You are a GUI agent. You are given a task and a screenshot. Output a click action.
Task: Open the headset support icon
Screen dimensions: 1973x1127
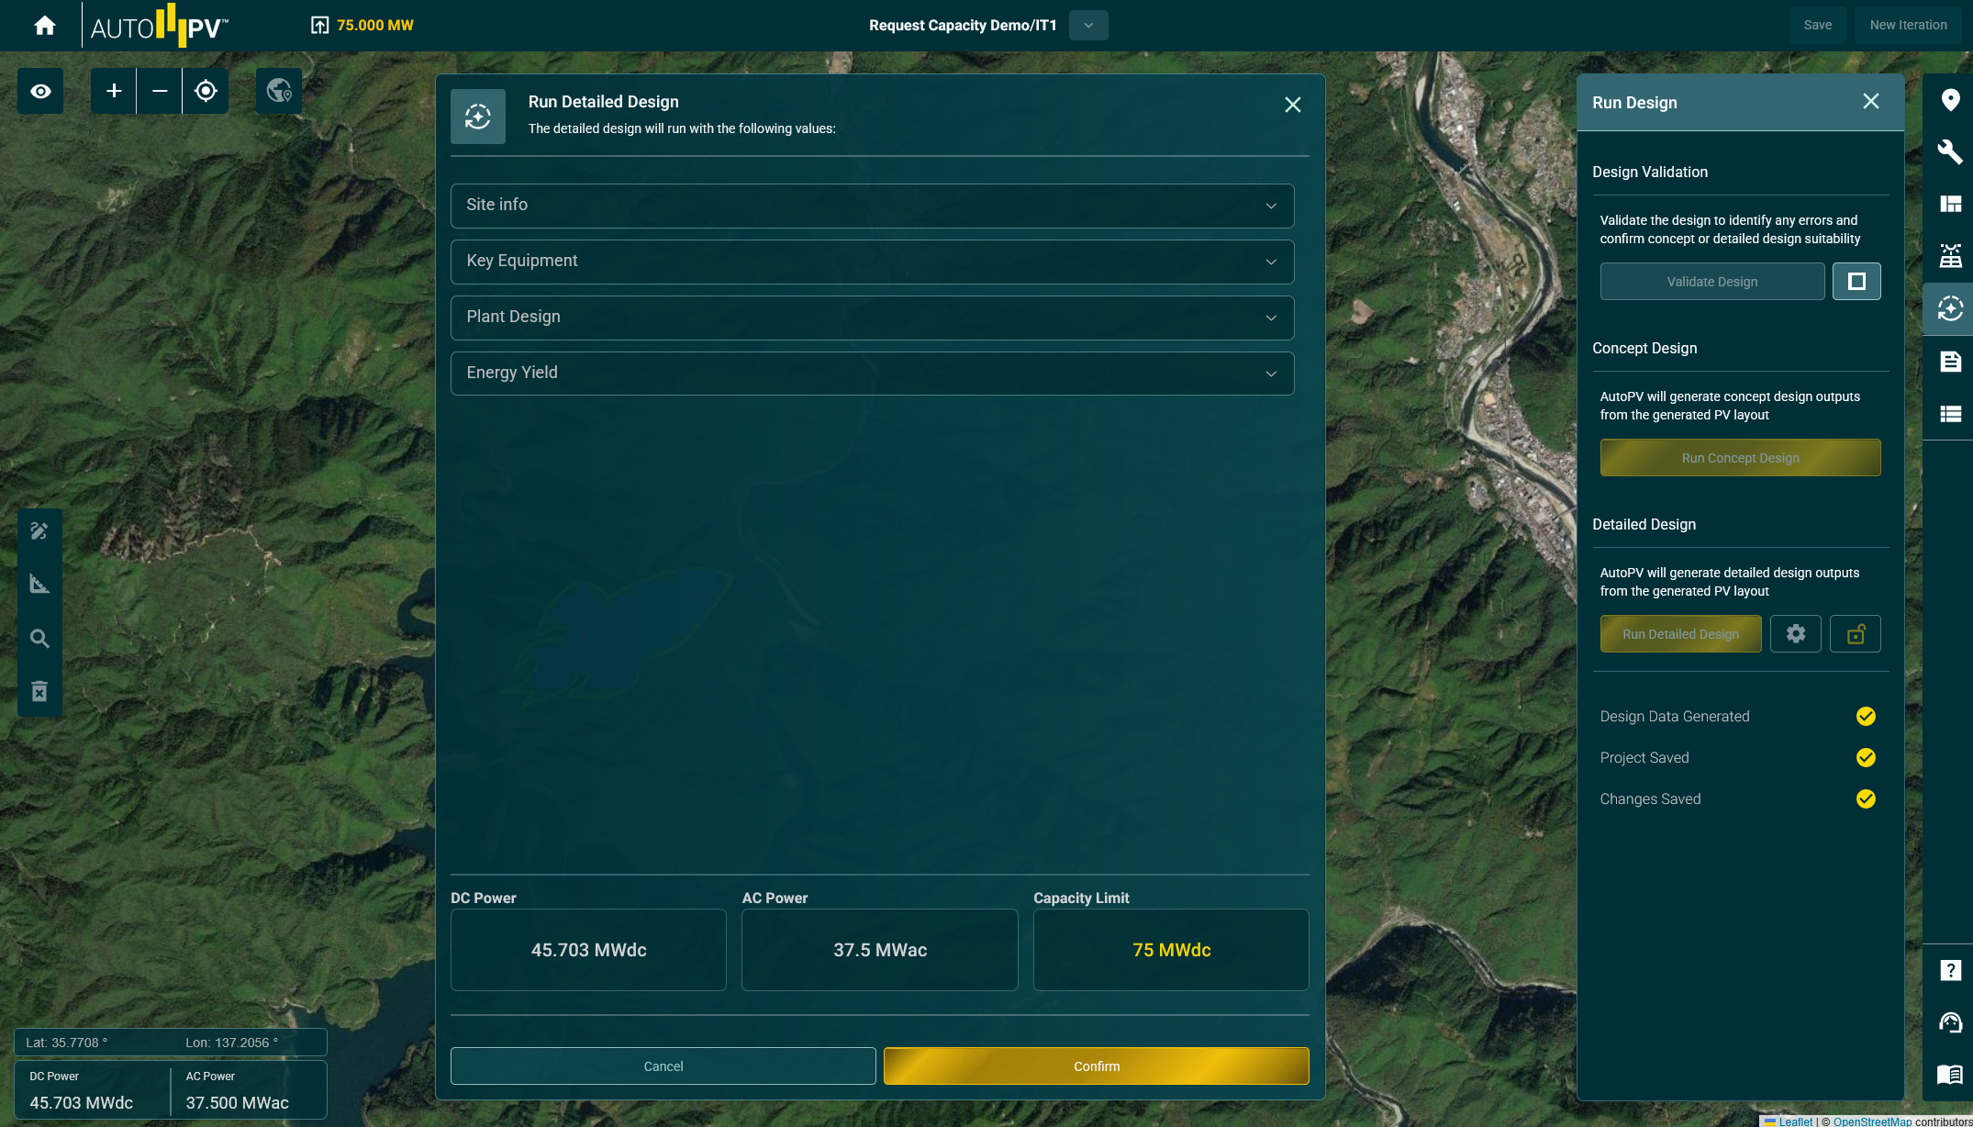pos(1950,1022)
